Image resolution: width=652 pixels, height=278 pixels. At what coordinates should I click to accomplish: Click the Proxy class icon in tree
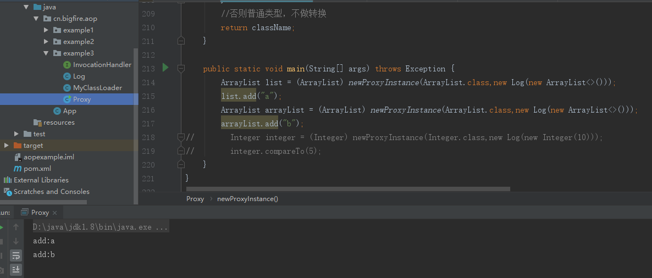(x=67, y=99)
